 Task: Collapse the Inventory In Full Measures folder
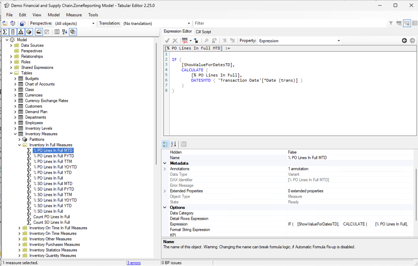click(20, 145)
